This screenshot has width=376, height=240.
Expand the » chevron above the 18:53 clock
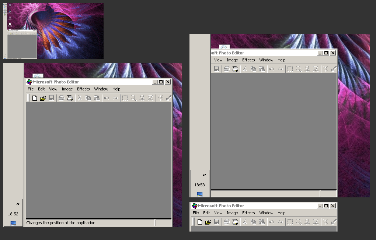(x=205, y=175)
